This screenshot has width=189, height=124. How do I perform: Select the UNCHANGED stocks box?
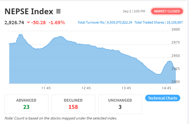[120, 103]
